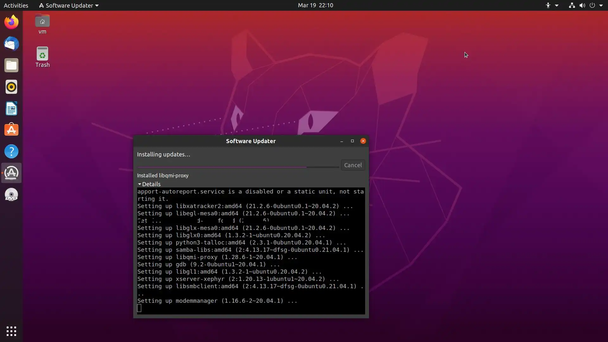Show Applications grid button
608x342 pixels.
[11, 331]
